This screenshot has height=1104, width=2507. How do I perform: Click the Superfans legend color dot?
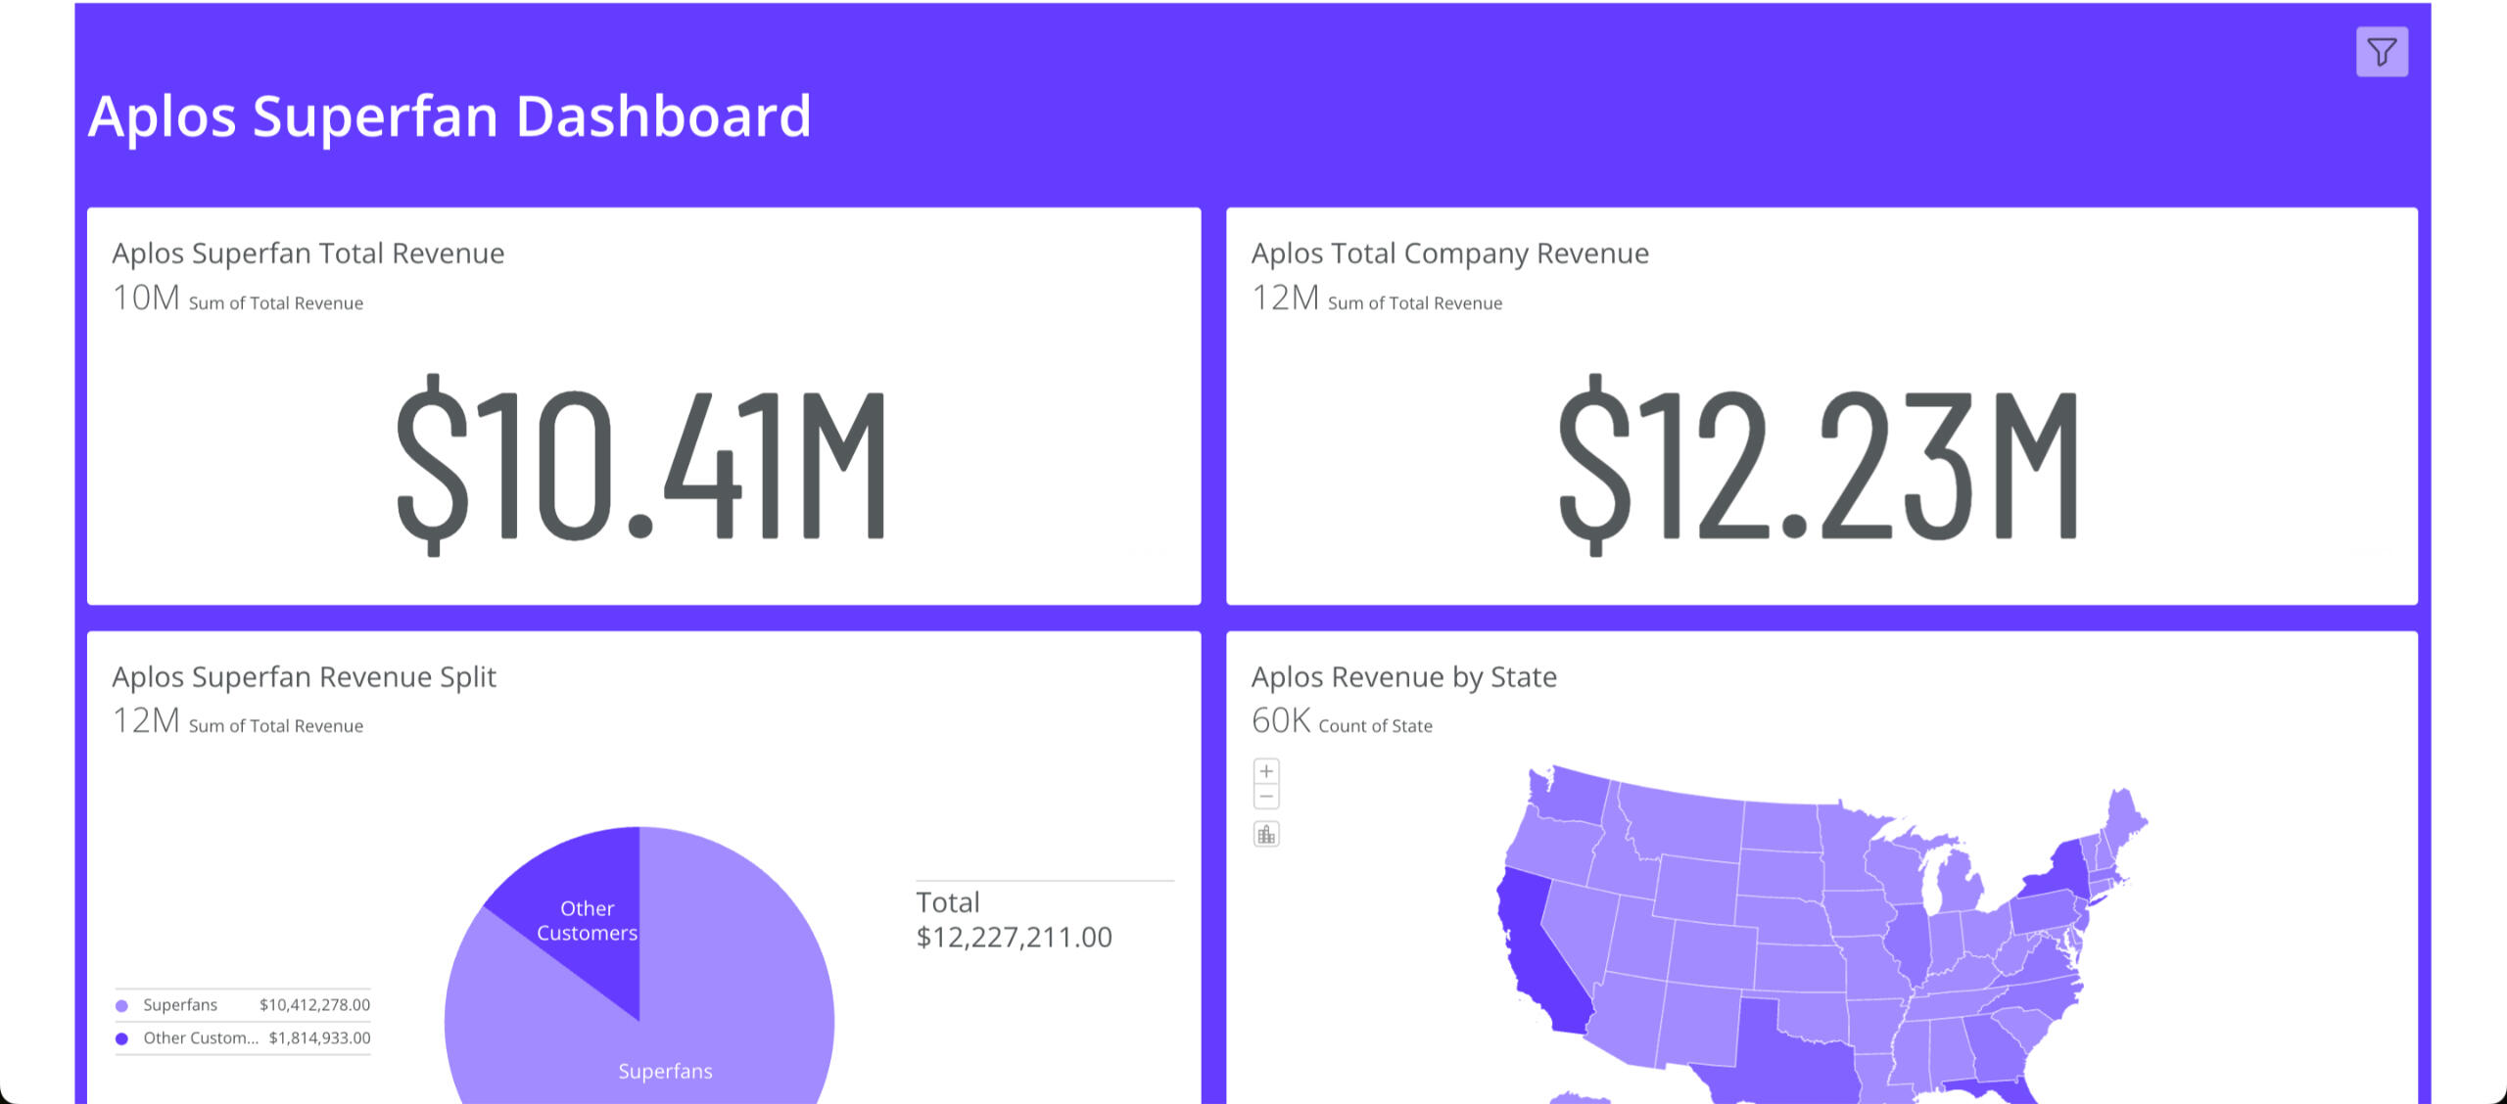click(x=122, y=1005)
